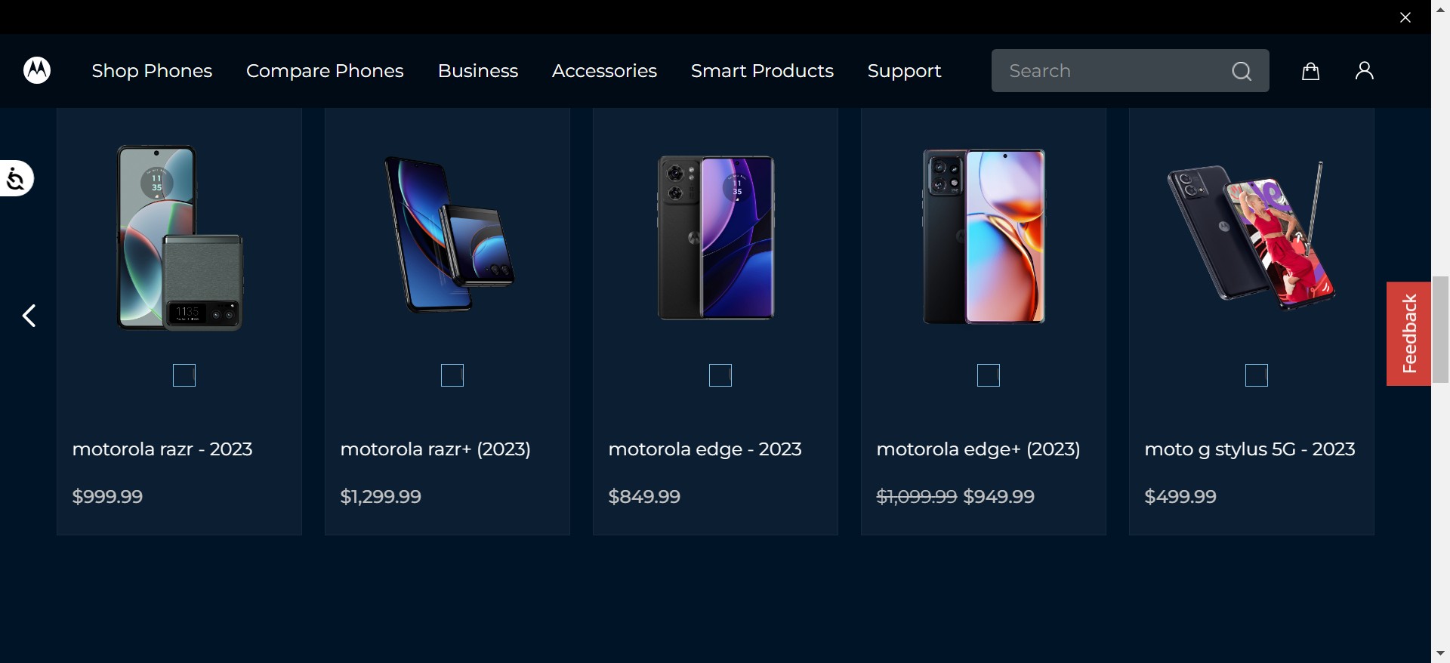The width and height of the screenshot is (1450, 663).
Task: Check the motorola razr+ (2023) compare box
Action: point(452,375)
